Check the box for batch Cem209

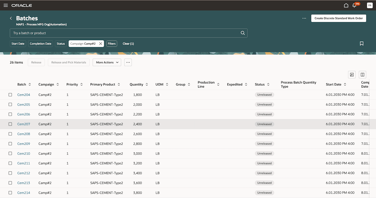click(x=10, y=144)
